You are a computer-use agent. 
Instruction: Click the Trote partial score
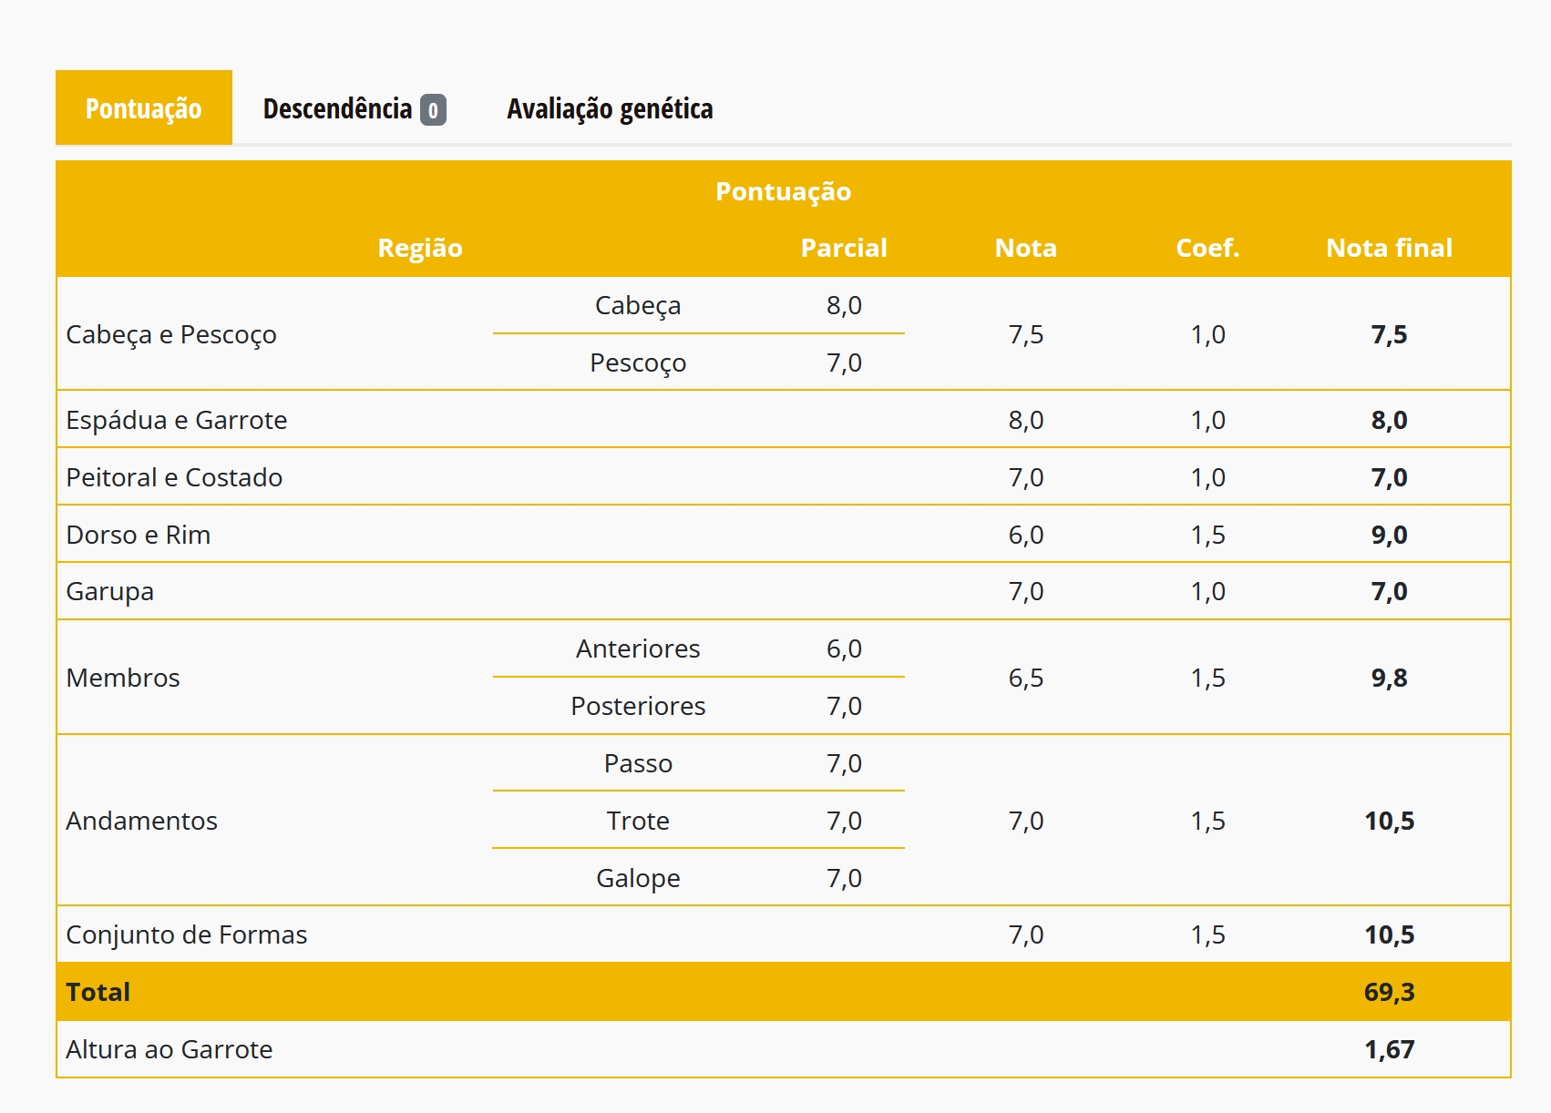coord(844,821)
